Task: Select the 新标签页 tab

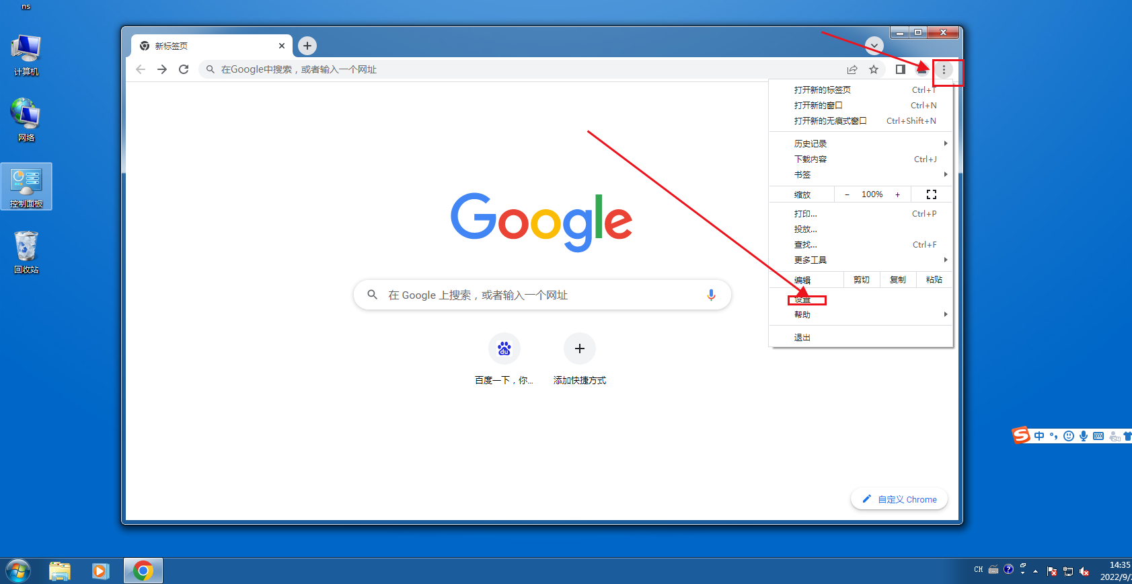Action: (x=212, y=46)
